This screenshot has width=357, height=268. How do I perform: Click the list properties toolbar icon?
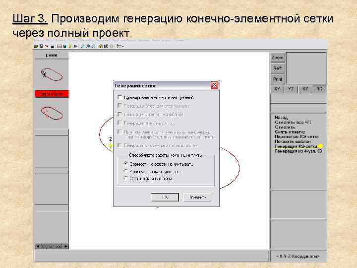click(75, 46)
